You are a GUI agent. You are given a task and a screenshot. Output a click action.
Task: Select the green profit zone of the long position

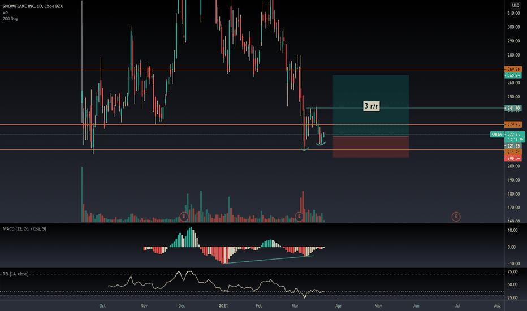(x=371, y=106)
